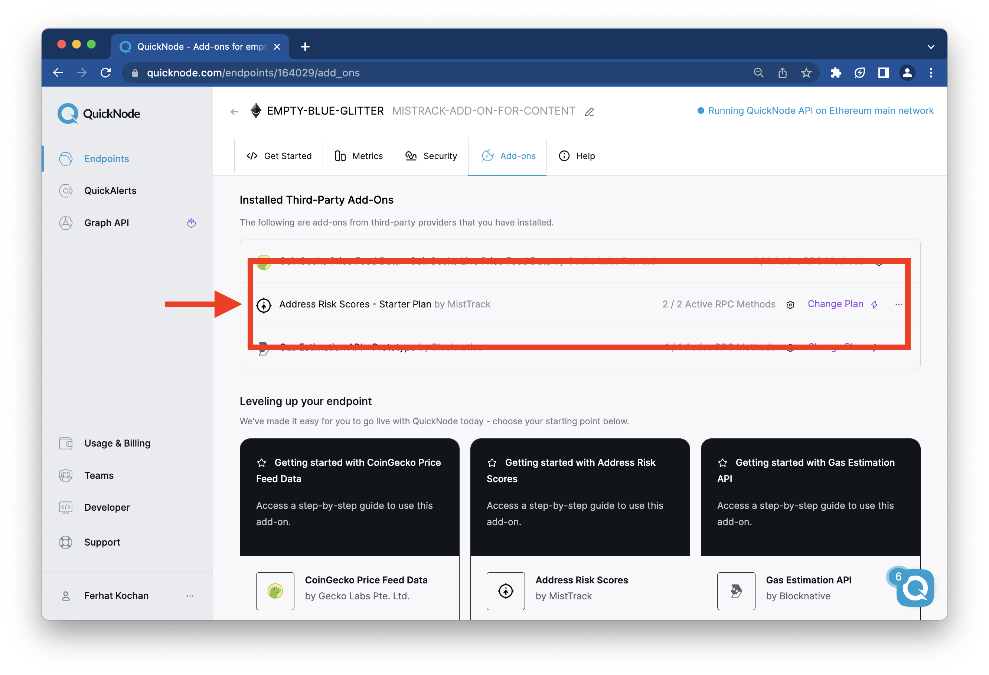Click the Ferhat Kochan user profile
This screenshot has height=675, width=989.
point(116,596)
